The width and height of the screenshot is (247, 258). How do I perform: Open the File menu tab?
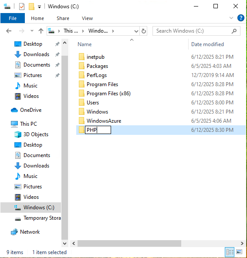click(x=13, y=18)
